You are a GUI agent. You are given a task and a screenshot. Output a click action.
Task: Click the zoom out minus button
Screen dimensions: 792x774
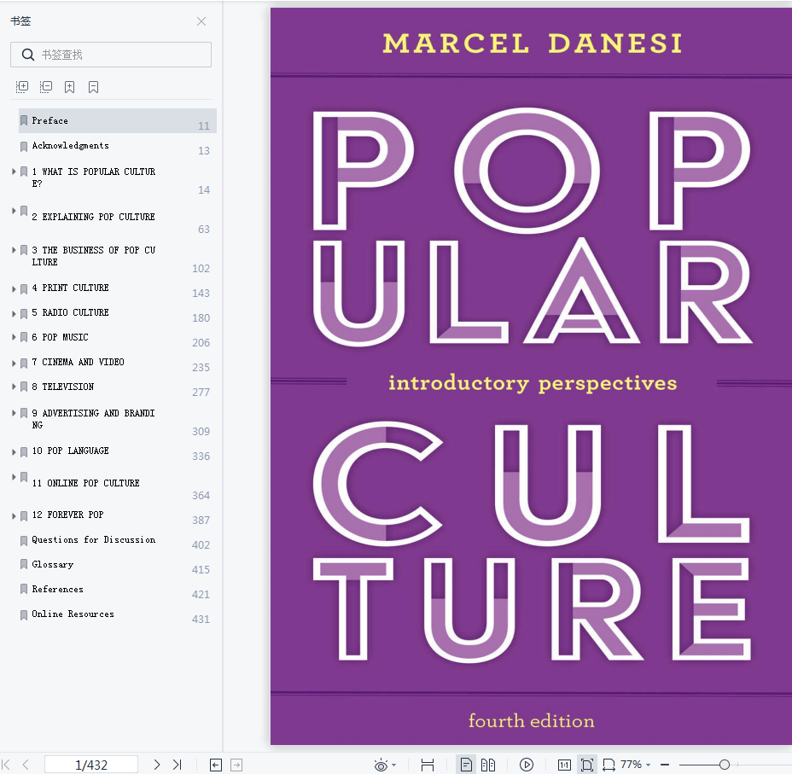(665, 765)
